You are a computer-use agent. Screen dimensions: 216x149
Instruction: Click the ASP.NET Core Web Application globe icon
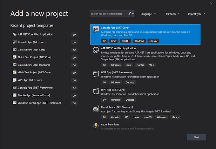pyautogui.click(x=96, y=50)
